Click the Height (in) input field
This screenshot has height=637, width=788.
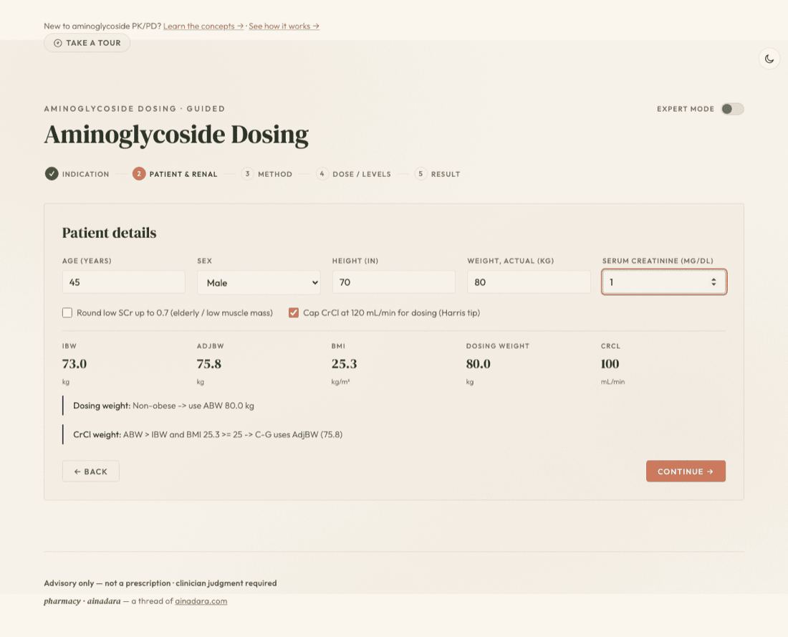(393, 282)
